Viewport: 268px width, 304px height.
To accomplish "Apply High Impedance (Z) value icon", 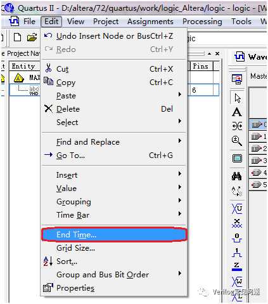I will (237, 267).
